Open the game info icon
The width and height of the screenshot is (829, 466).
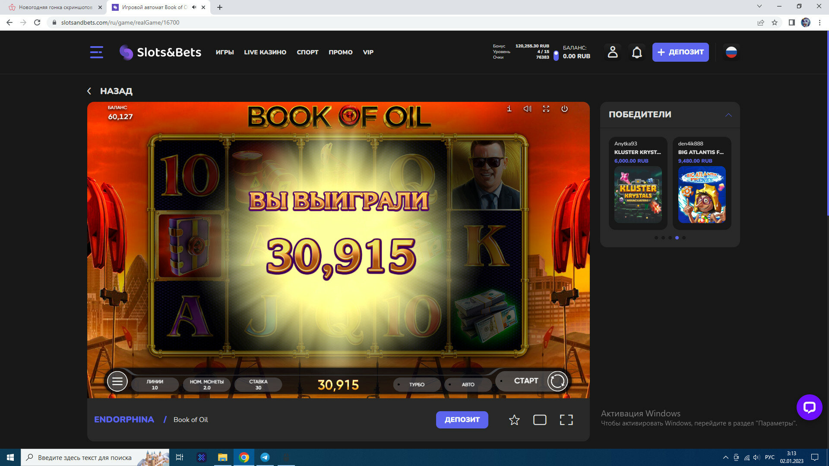509,109
